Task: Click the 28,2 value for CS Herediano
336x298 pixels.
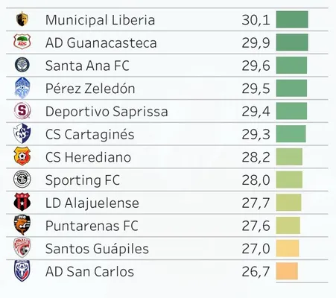Action: click(256, 157)
